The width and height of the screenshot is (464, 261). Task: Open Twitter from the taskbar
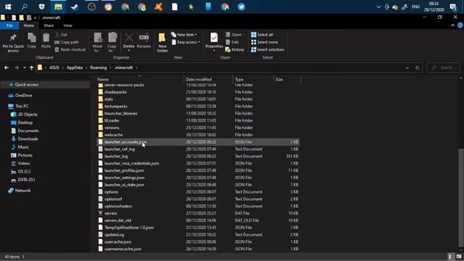[x=241, y=7]
